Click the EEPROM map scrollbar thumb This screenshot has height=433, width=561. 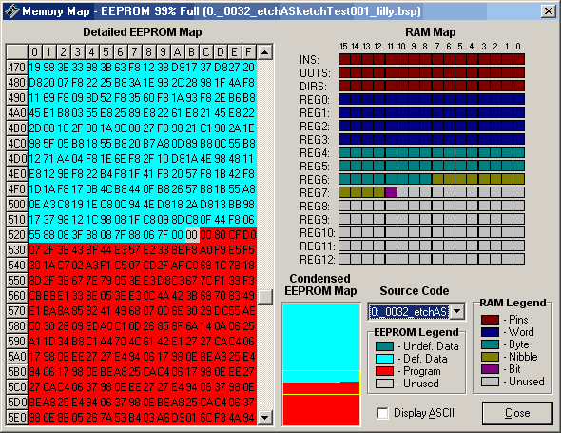click(264, 297)
